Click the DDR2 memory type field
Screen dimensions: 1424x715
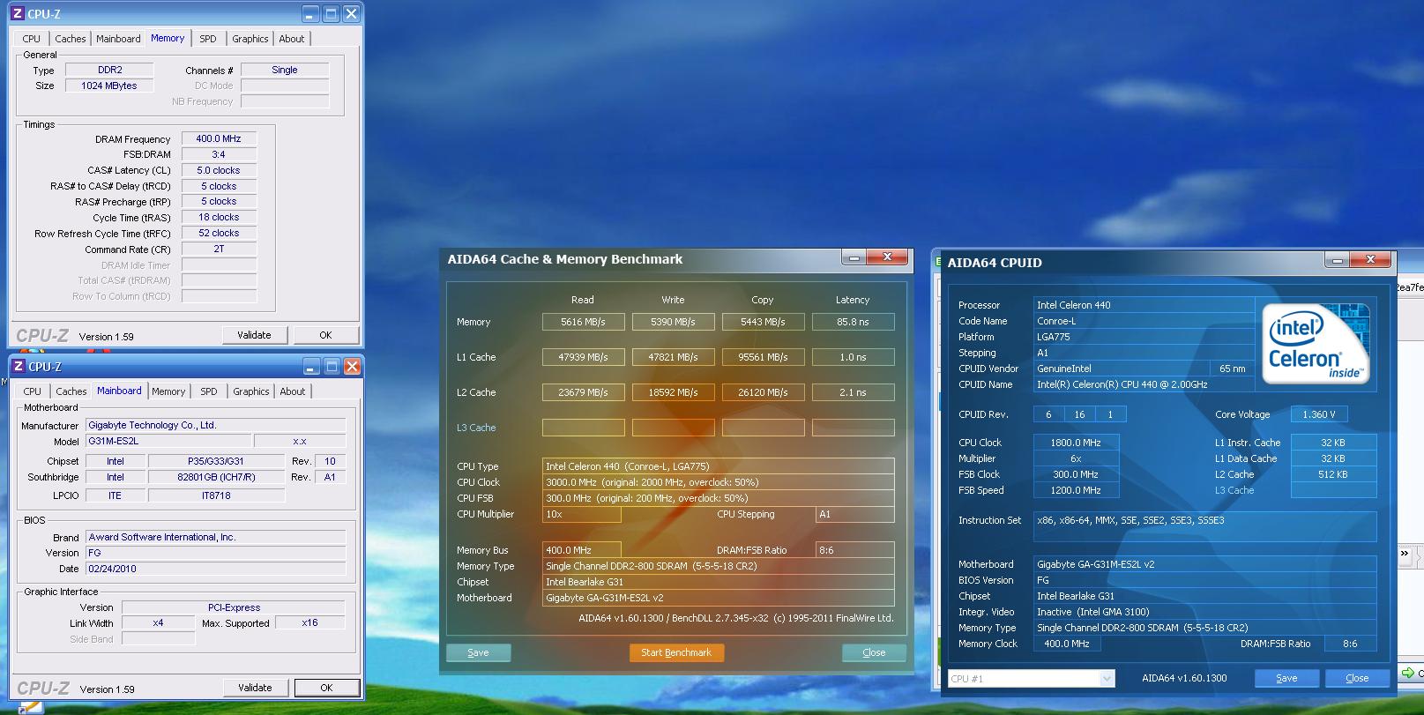point(110,70)
